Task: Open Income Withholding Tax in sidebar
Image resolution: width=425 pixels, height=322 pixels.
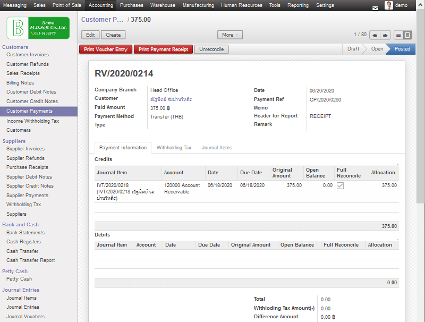Action: tap(32, 121)
